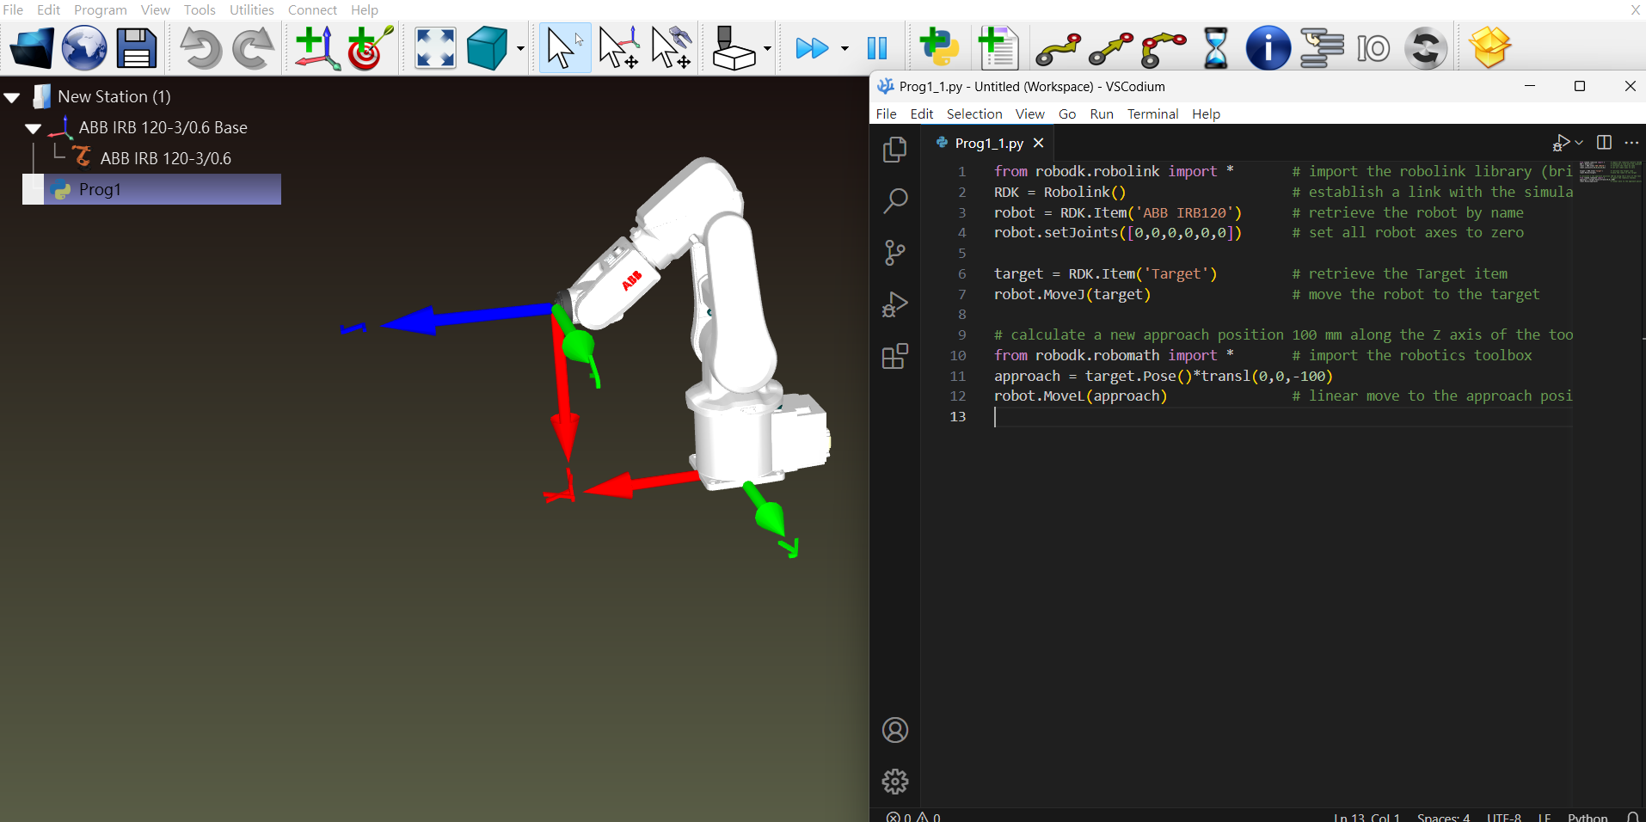Open the Utilities menu
The image size is (1646, 822).
pos(251,10)
